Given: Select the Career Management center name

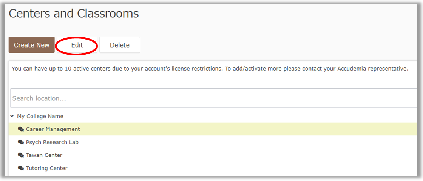Looking at the screenshot, I should click(53, 129).
